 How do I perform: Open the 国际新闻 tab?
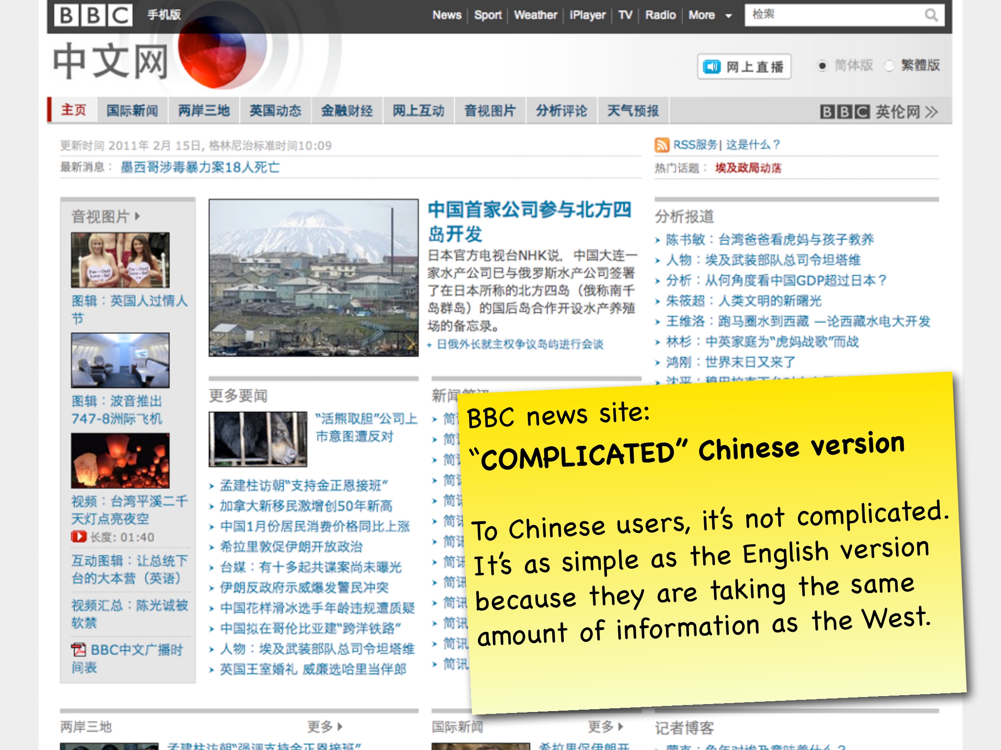132,111
